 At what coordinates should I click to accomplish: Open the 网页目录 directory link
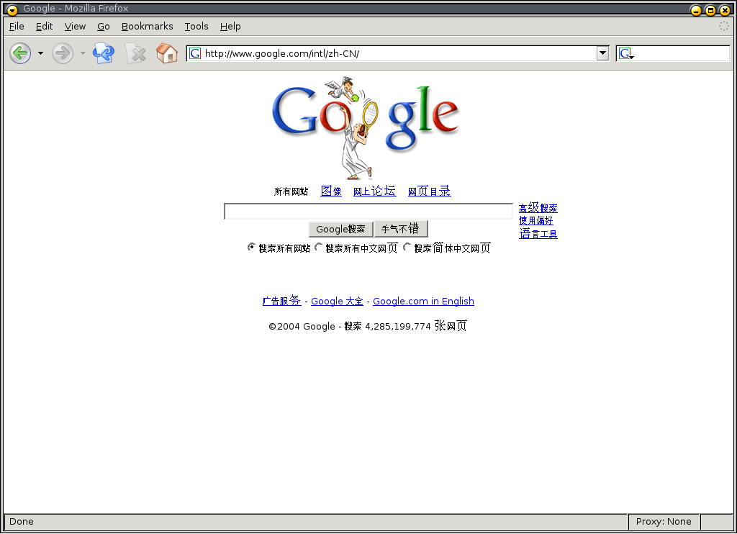[429, 191]
